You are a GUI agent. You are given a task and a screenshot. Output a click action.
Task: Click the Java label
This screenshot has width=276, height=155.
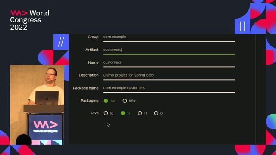click(94, 113)
